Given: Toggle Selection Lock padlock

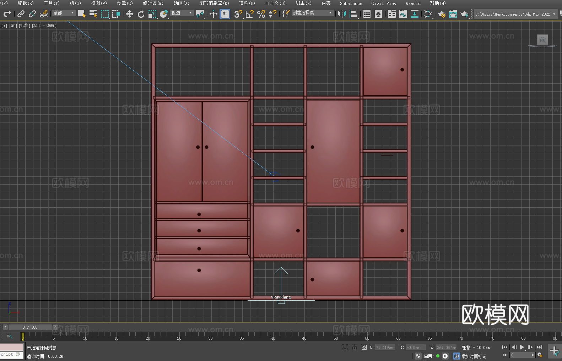Looking at the screenshot, I should click(x=355, y=347).
